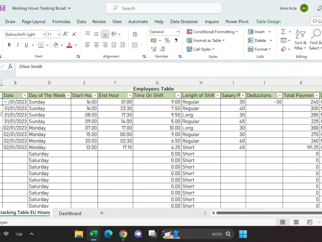Switch to the DashBoard sheet tab
Viewport: 322px width, 242px height.
click(x=70, y=213)
